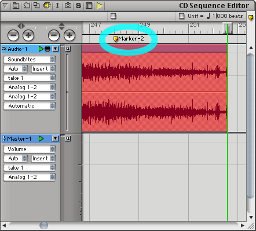Open the Master-1 Auto automation dropdown
256x231 pixels.
(16, 159)
